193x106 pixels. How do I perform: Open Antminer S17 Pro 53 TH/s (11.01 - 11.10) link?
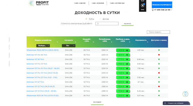click(42, 77)
